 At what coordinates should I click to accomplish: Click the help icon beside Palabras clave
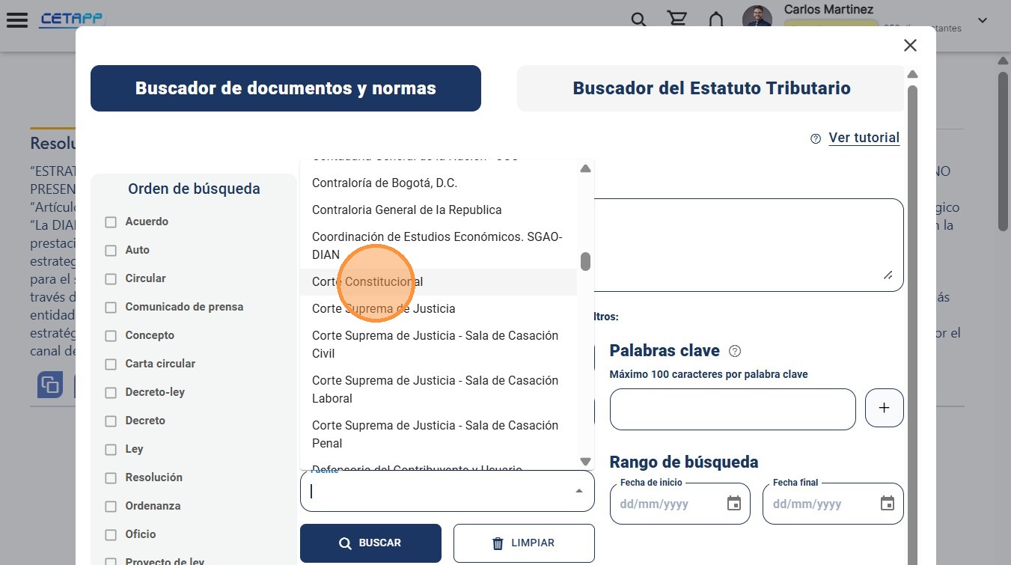coord(735,351)
